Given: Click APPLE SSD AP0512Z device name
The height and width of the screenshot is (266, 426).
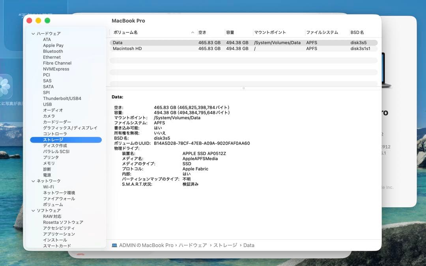Looking at the screenshot, I should 204,154.
